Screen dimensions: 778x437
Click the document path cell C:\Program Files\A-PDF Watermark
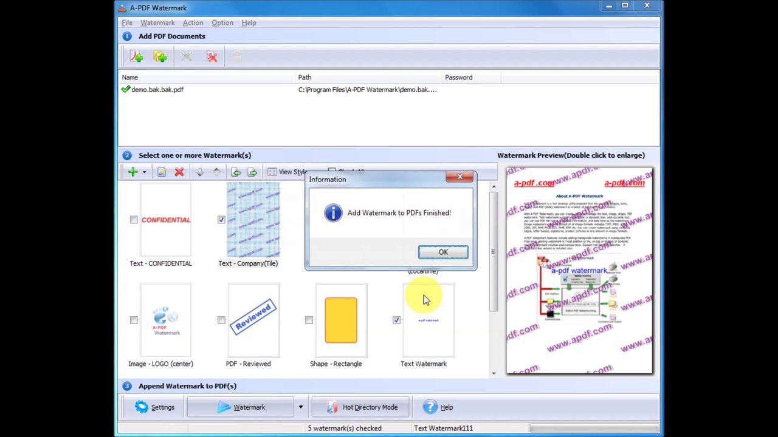click(367, 89)
